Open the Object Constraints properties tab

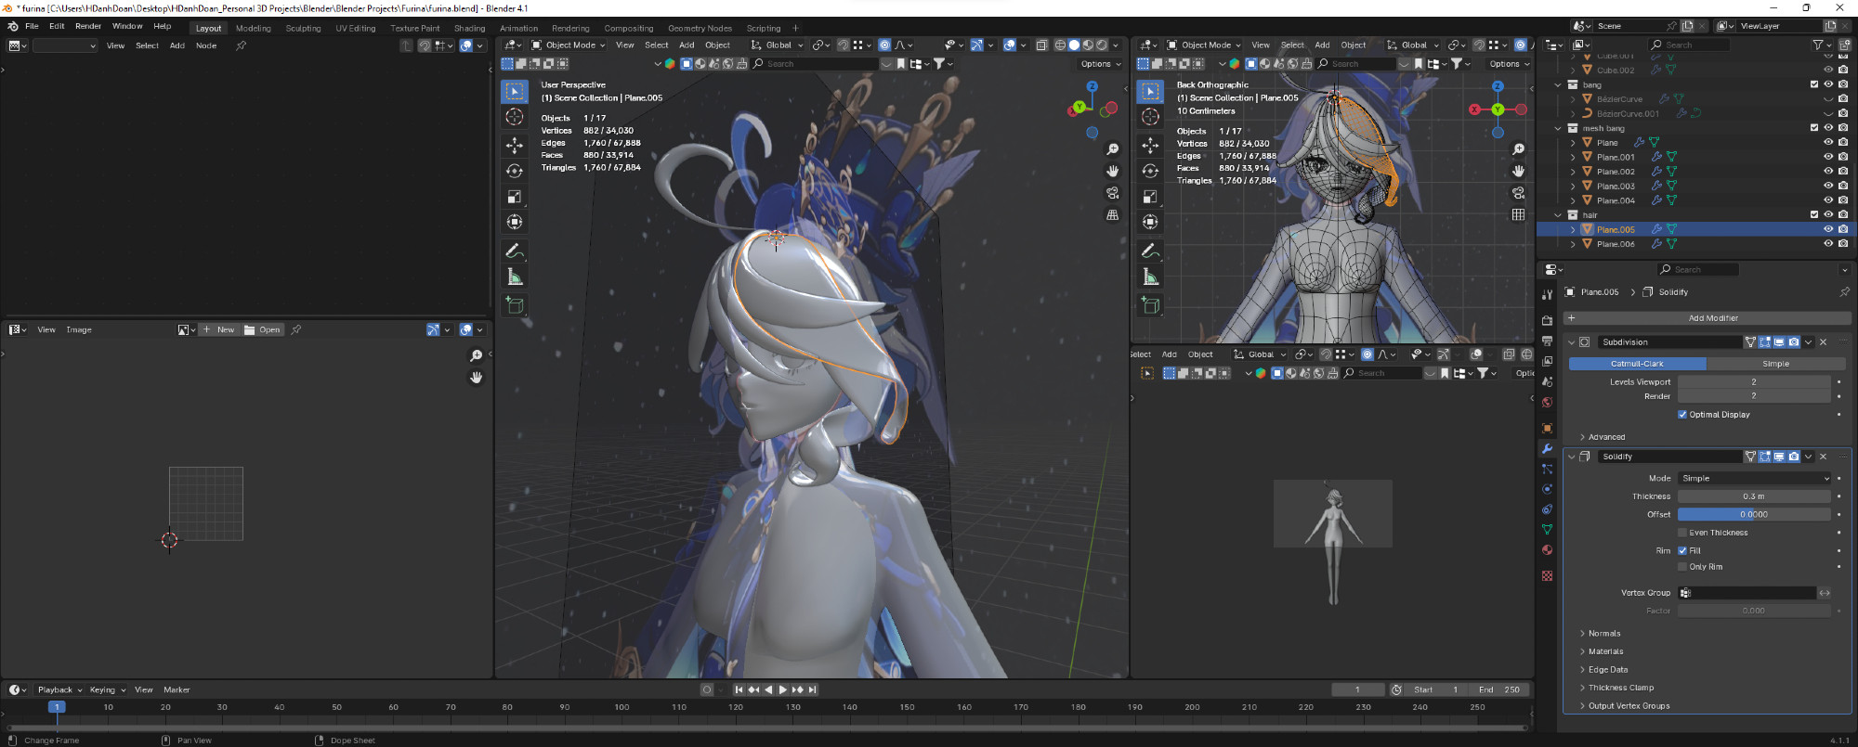click(x=1547, y=509)
